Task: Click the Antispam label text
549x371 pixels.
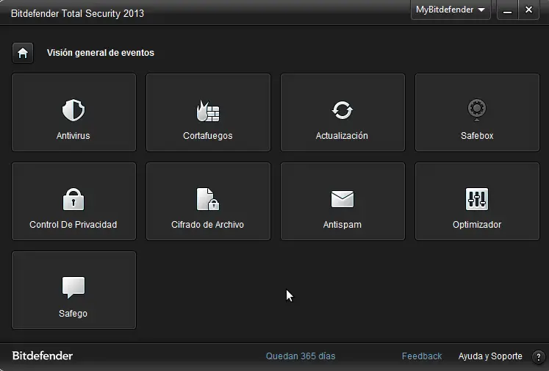Action: coord(342,225)
